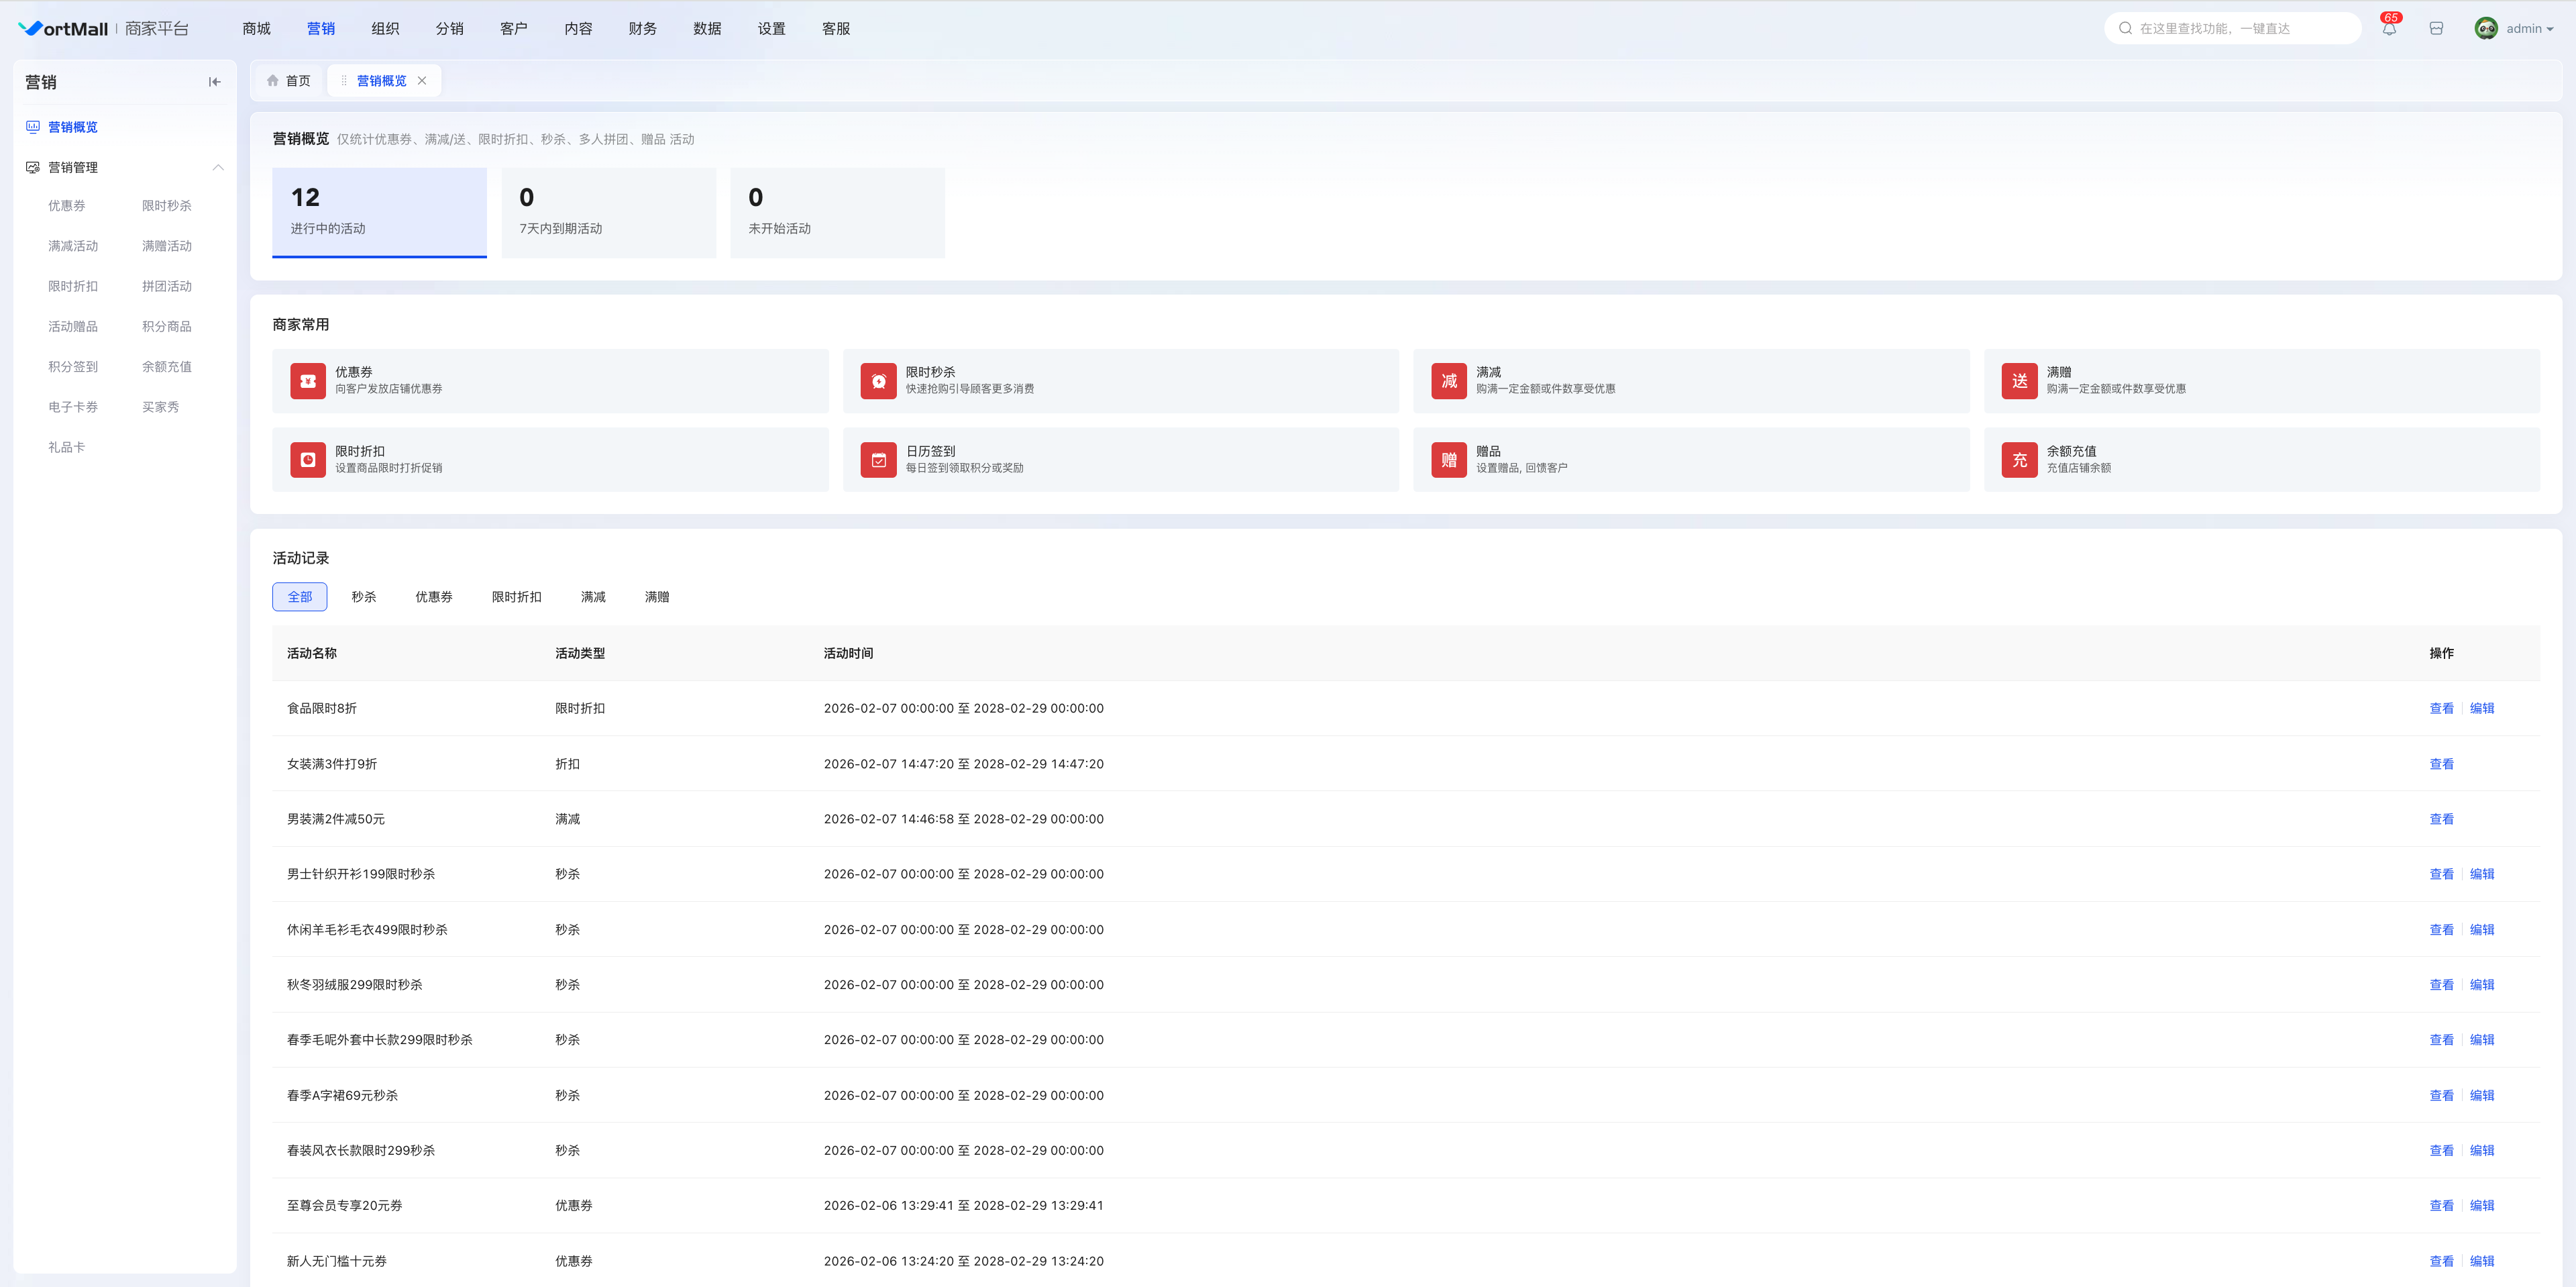2576x1287 pixels.
Task: Open the admin account dropdown
Action: click(2515, 28)
